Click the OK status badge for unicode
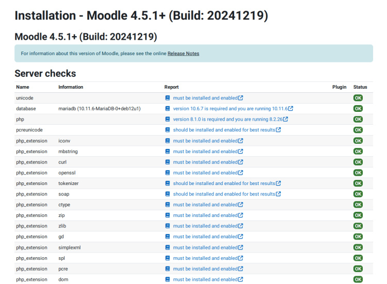This screenshot has width=387, height=284. point(358,98)
